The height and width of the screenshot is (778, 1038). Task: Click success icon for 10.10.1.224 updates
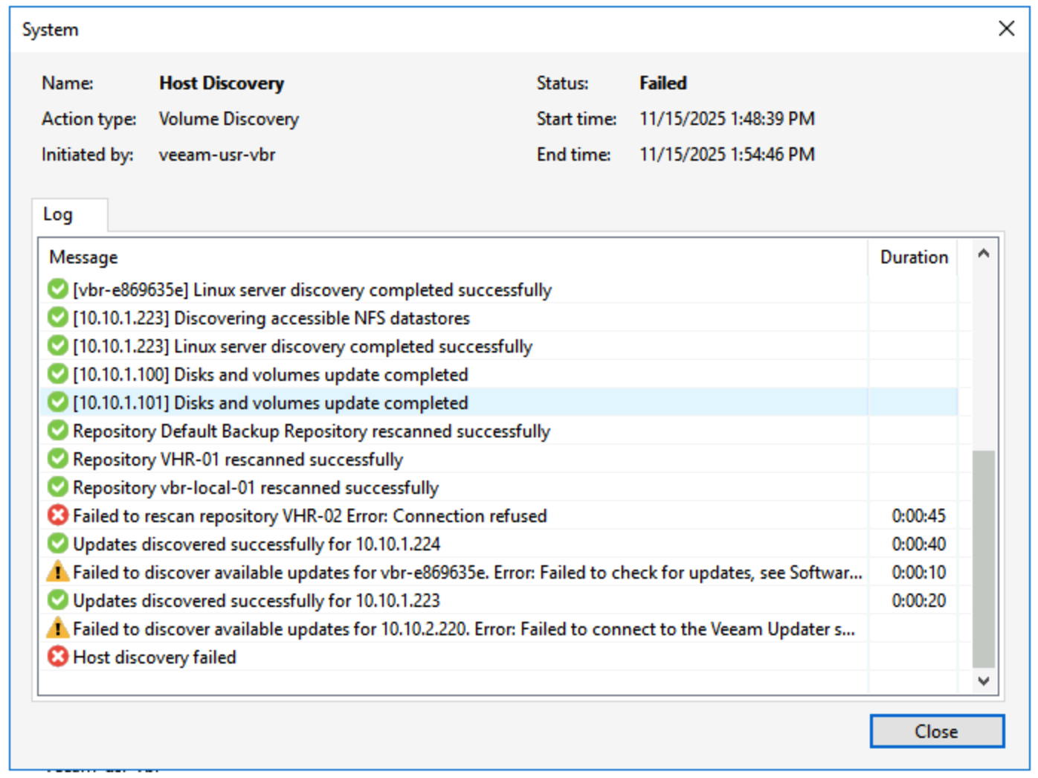(58, 544)
